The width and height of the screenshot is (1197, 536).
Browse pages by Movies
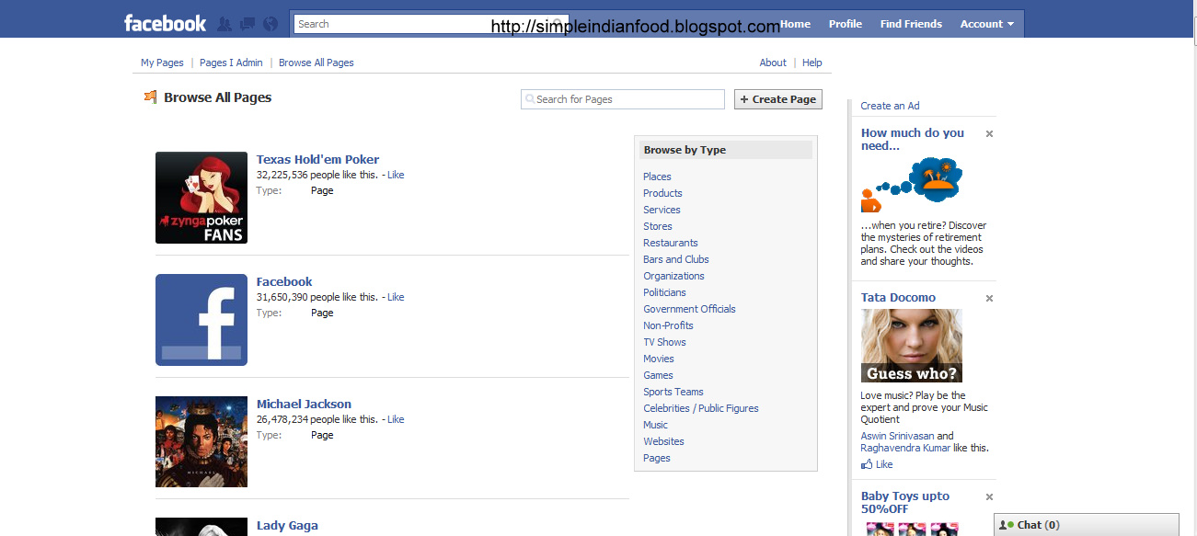[659, 359]
